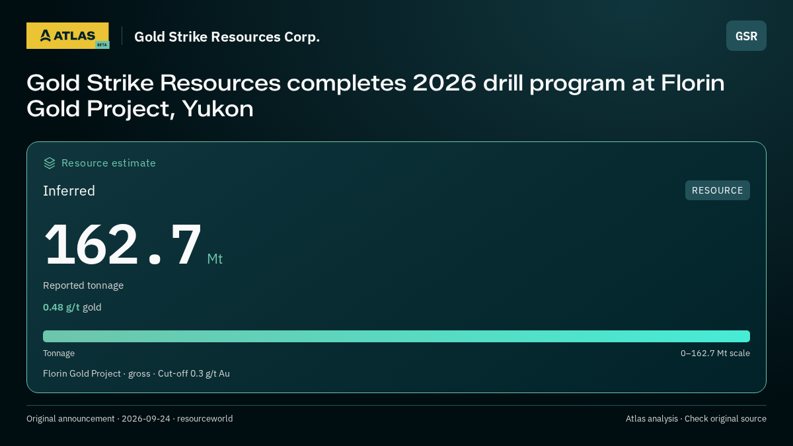The width and height of the screenshot is (793, 446).
Task: Click the Original announcement resourceworld footer
Action: 130,419
